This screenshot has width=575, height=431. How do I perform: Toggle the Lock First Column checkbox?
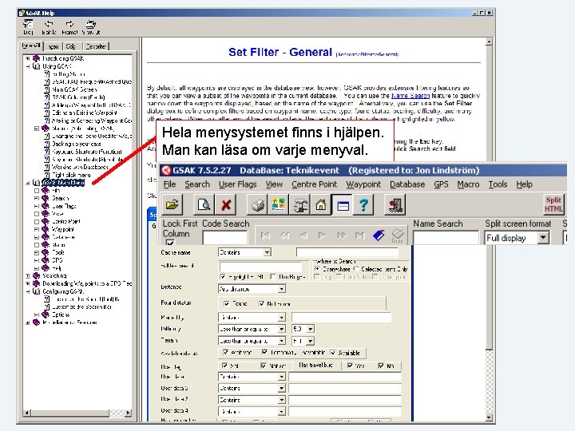[170, 243]
